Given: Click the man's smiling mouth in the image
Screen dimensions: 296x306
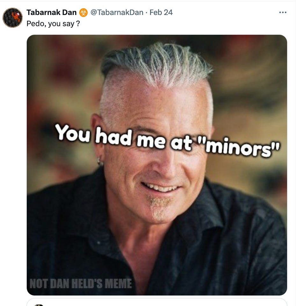Looking at the screenshot, I should point(161,188).
